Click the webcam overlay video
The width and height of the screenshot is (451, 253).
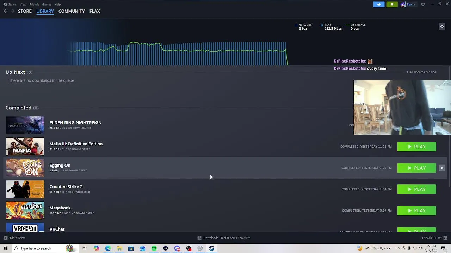[x=402, y=108]
